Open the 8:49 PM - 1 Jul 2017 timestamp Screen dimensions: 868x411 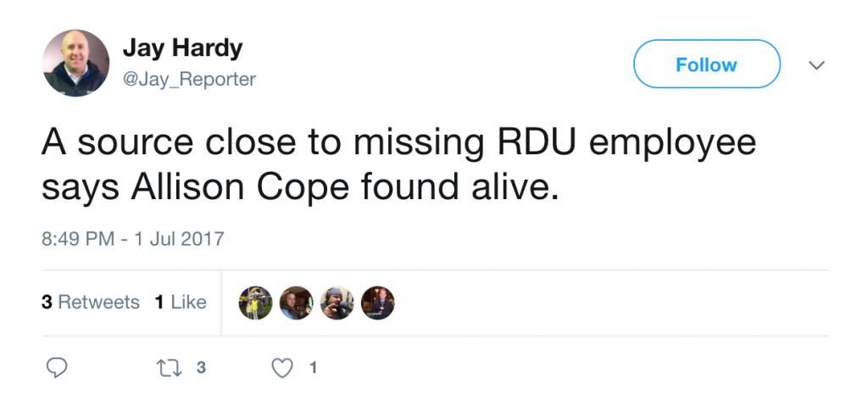[x=132, y=238]
